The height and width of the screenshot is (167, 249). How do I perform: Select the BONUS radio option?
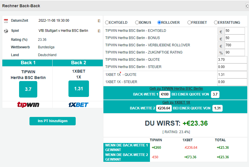pos(137,22)
